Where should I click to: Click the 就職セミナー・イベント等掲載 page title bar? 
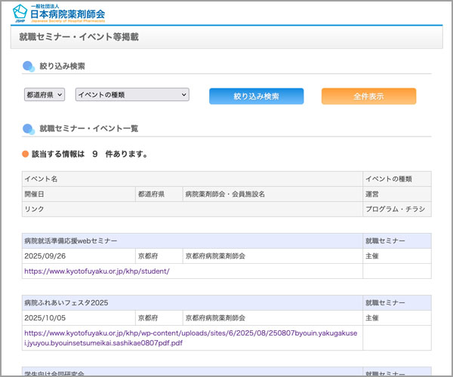226,36
